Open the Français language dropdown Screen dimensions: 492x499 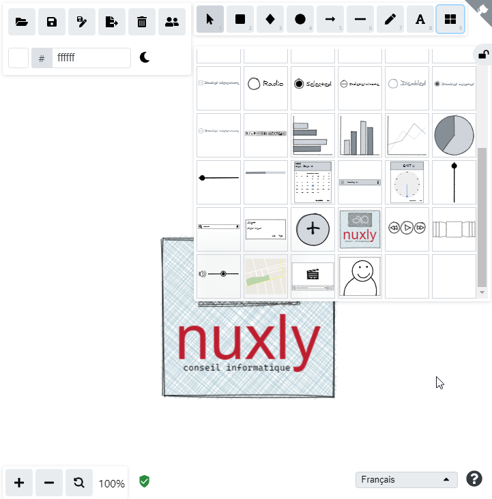407,480
